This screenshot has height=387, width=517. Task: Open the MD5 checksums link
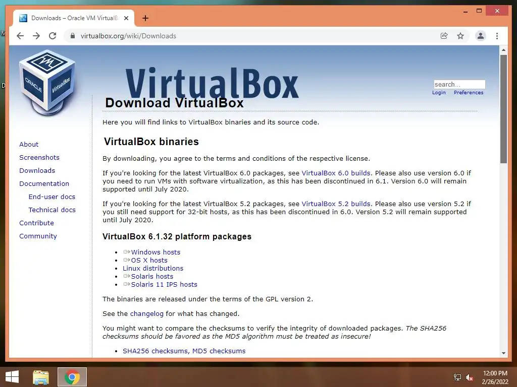(x=219, y=351)
